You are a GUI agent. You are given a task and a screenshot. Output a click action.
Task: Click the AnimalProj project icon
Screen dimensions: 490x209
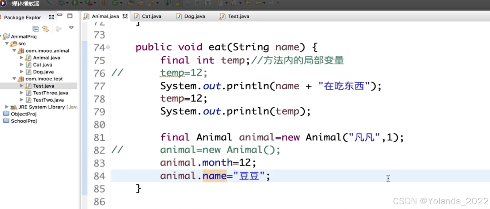tap(6, 37)
